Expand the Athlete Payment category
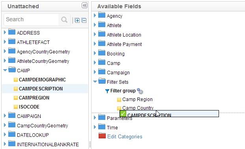 point(95,44)
